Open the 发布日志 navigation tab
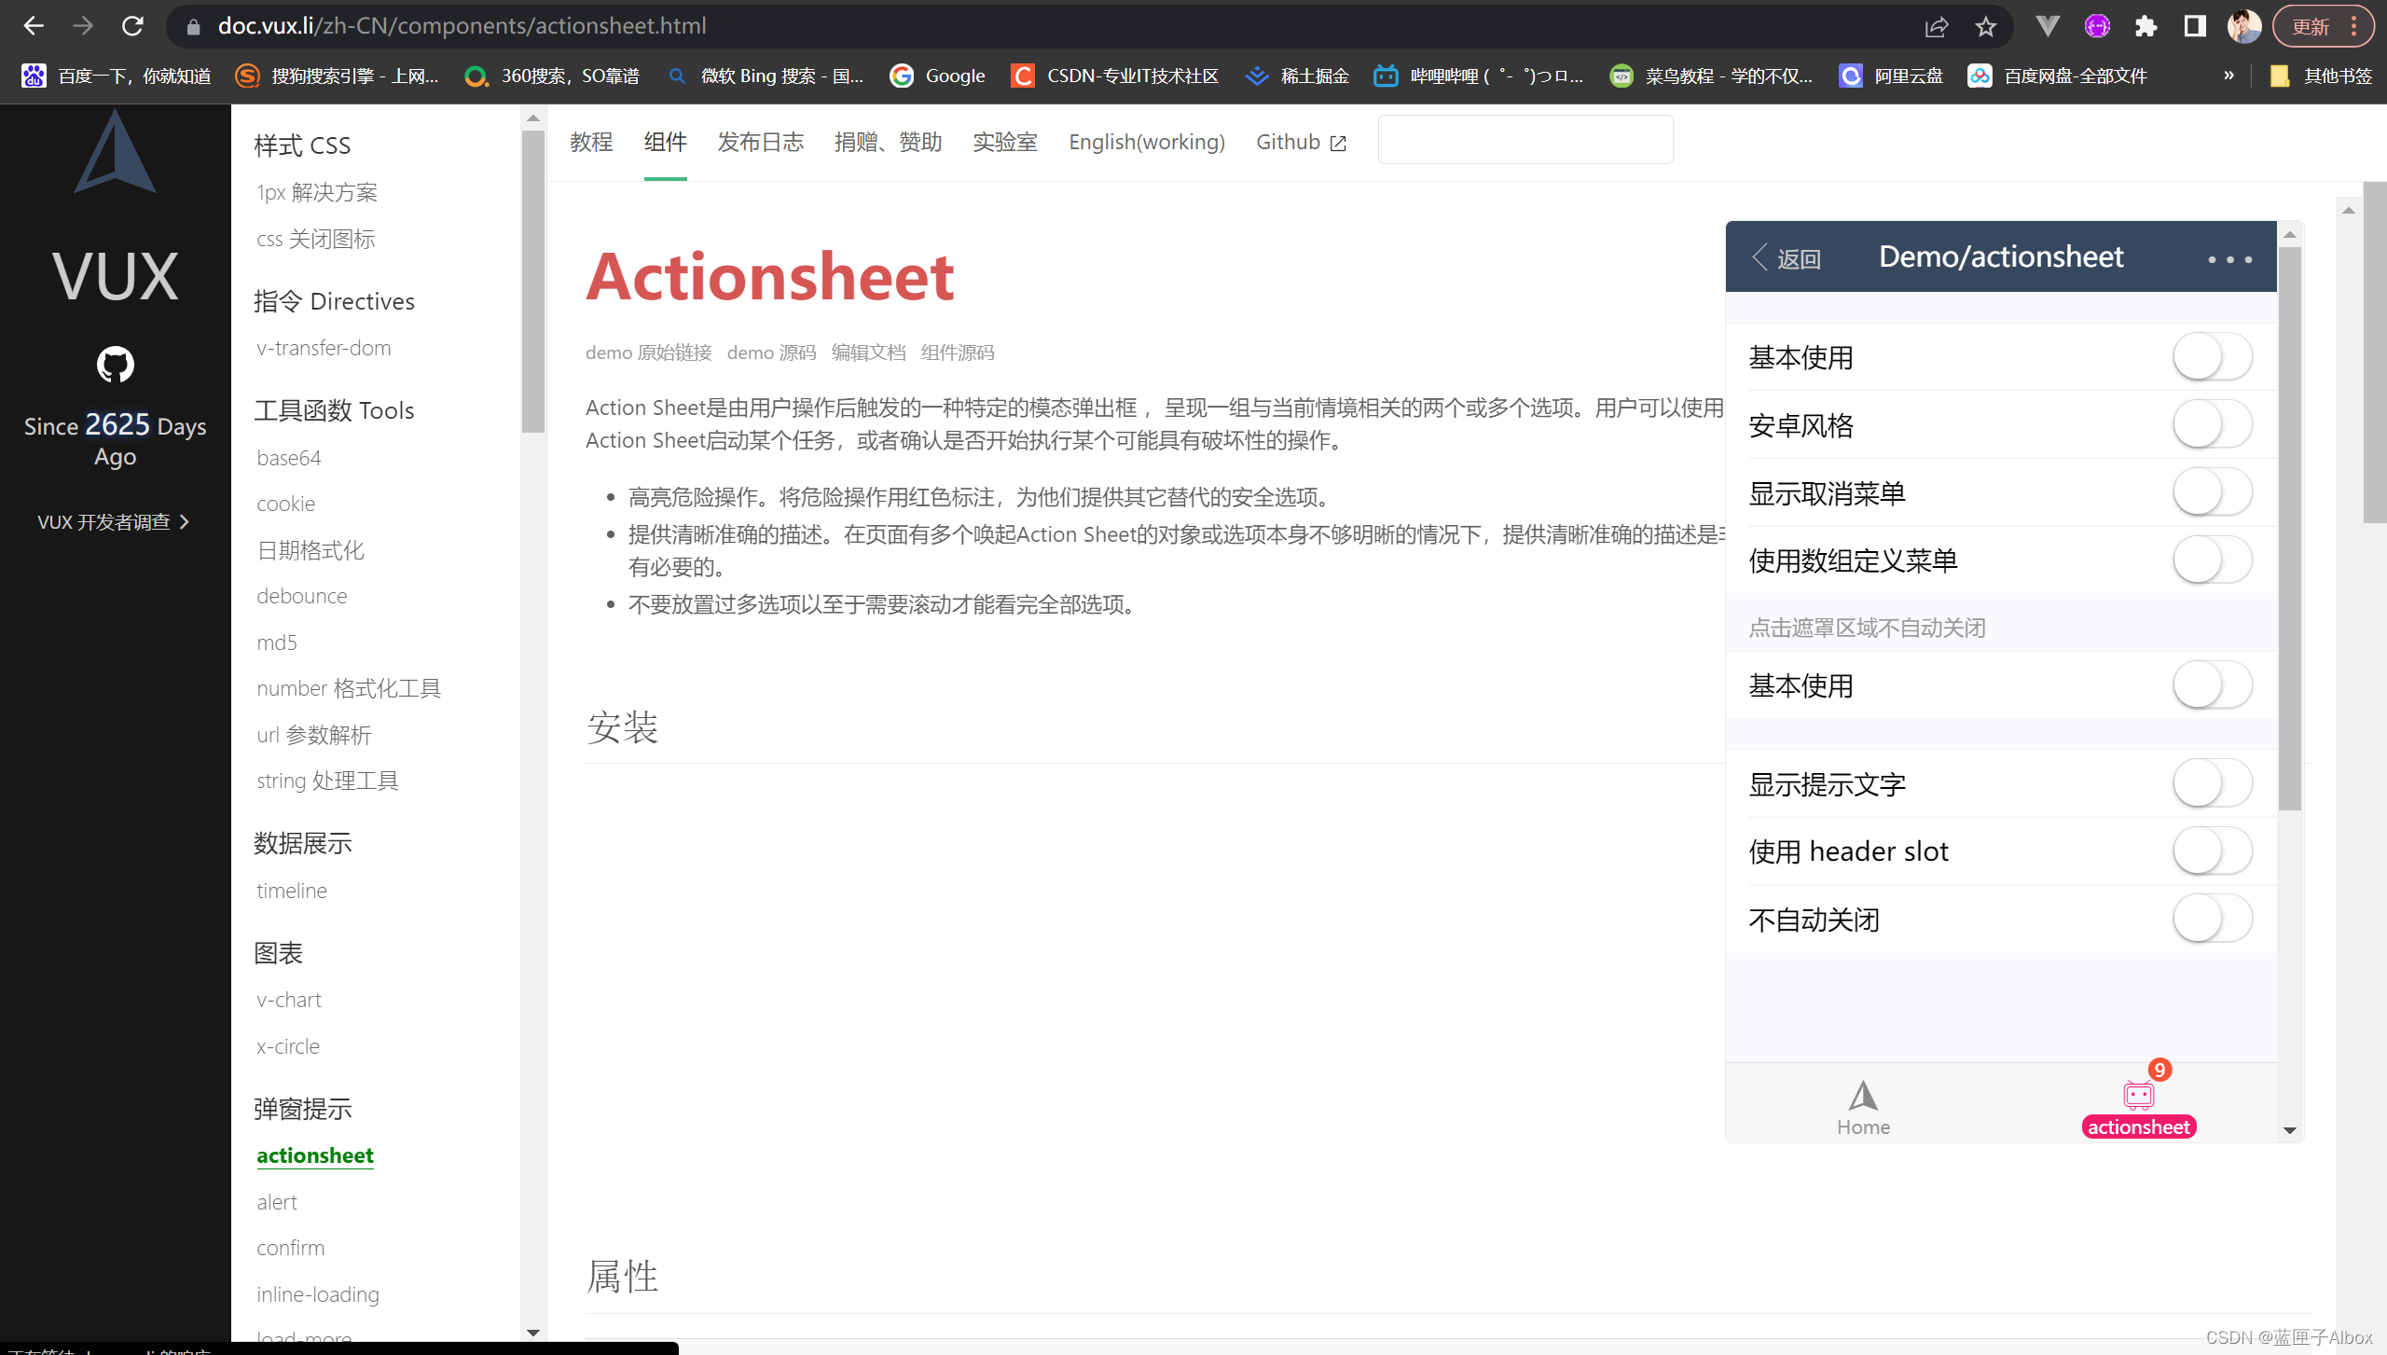Viewport: 2387px width, 1355px height. click(x=760, y=142)
